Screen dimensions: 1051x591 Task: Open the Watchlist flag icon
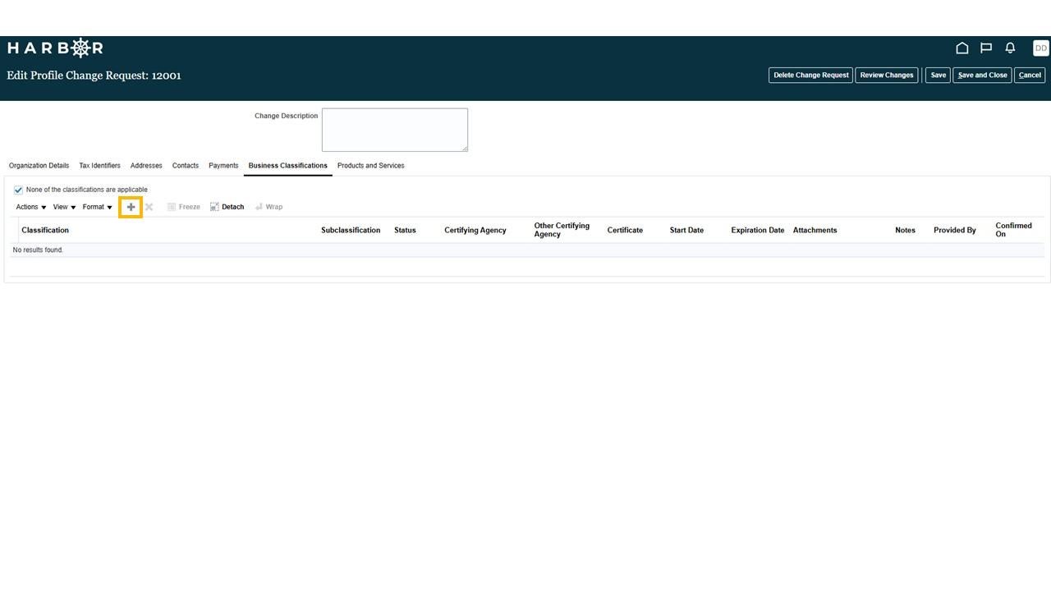pos(986,48)
